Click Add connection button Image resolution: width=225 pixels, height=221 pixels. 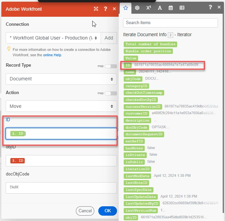[109, 38]
